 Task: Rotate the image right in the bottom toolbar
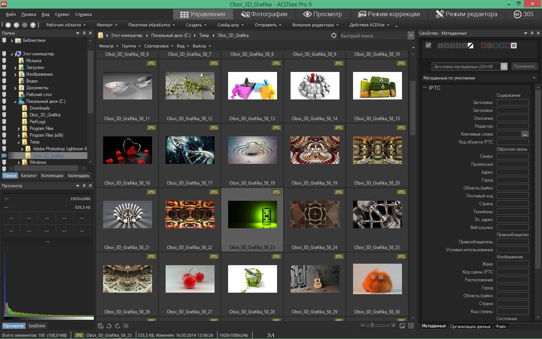[117, 326]
